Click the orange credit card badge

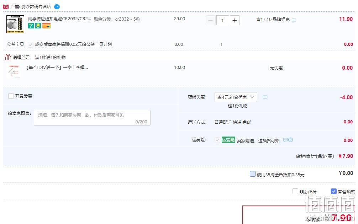46,26
